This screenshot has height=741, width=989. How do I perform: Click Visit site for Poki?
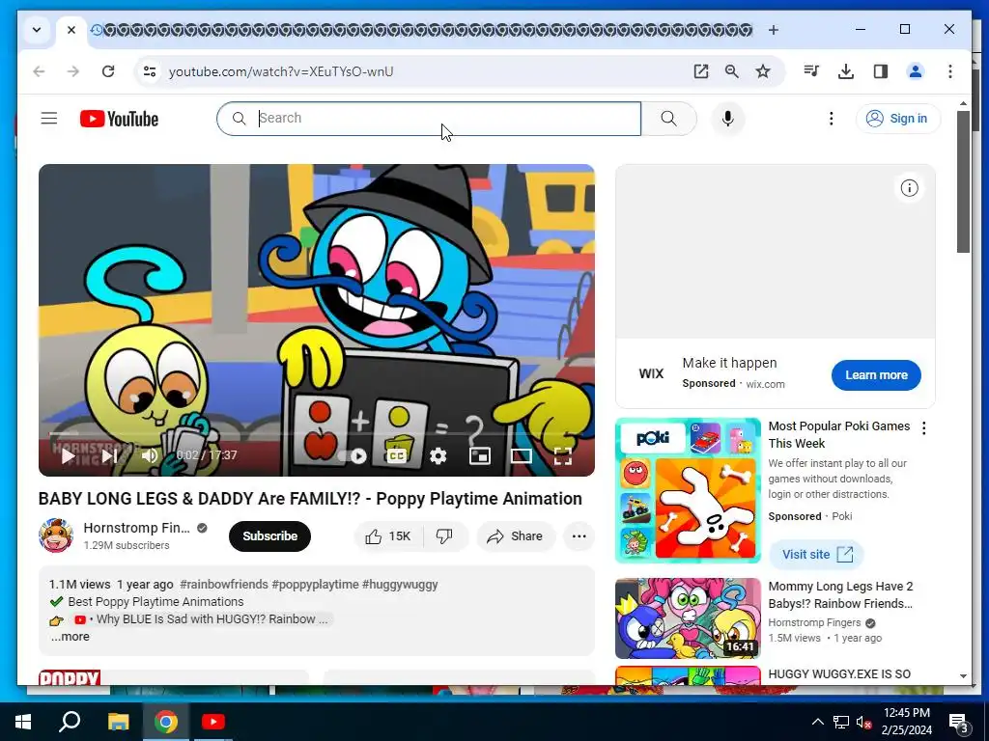[x=817, y=555]
